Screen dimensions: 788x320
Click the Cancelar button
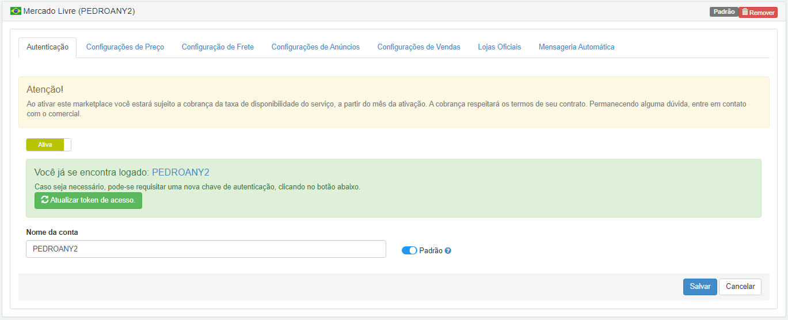tap(740, 287)
